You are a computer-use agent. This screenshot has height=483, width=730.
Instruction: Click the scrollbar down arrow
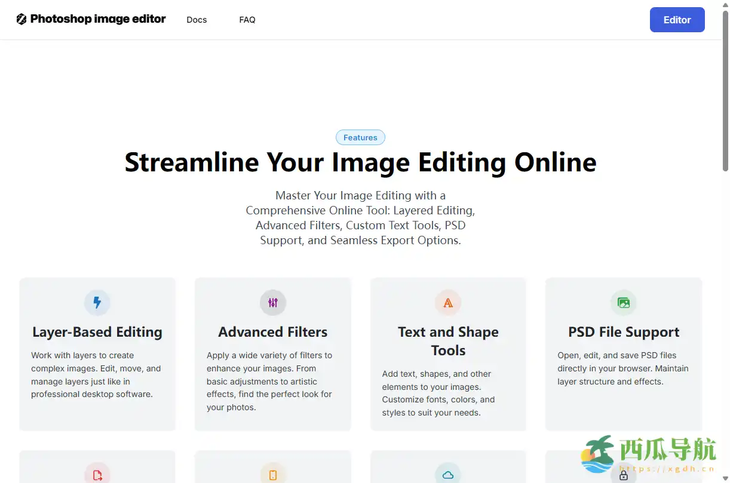pos(725,478)
